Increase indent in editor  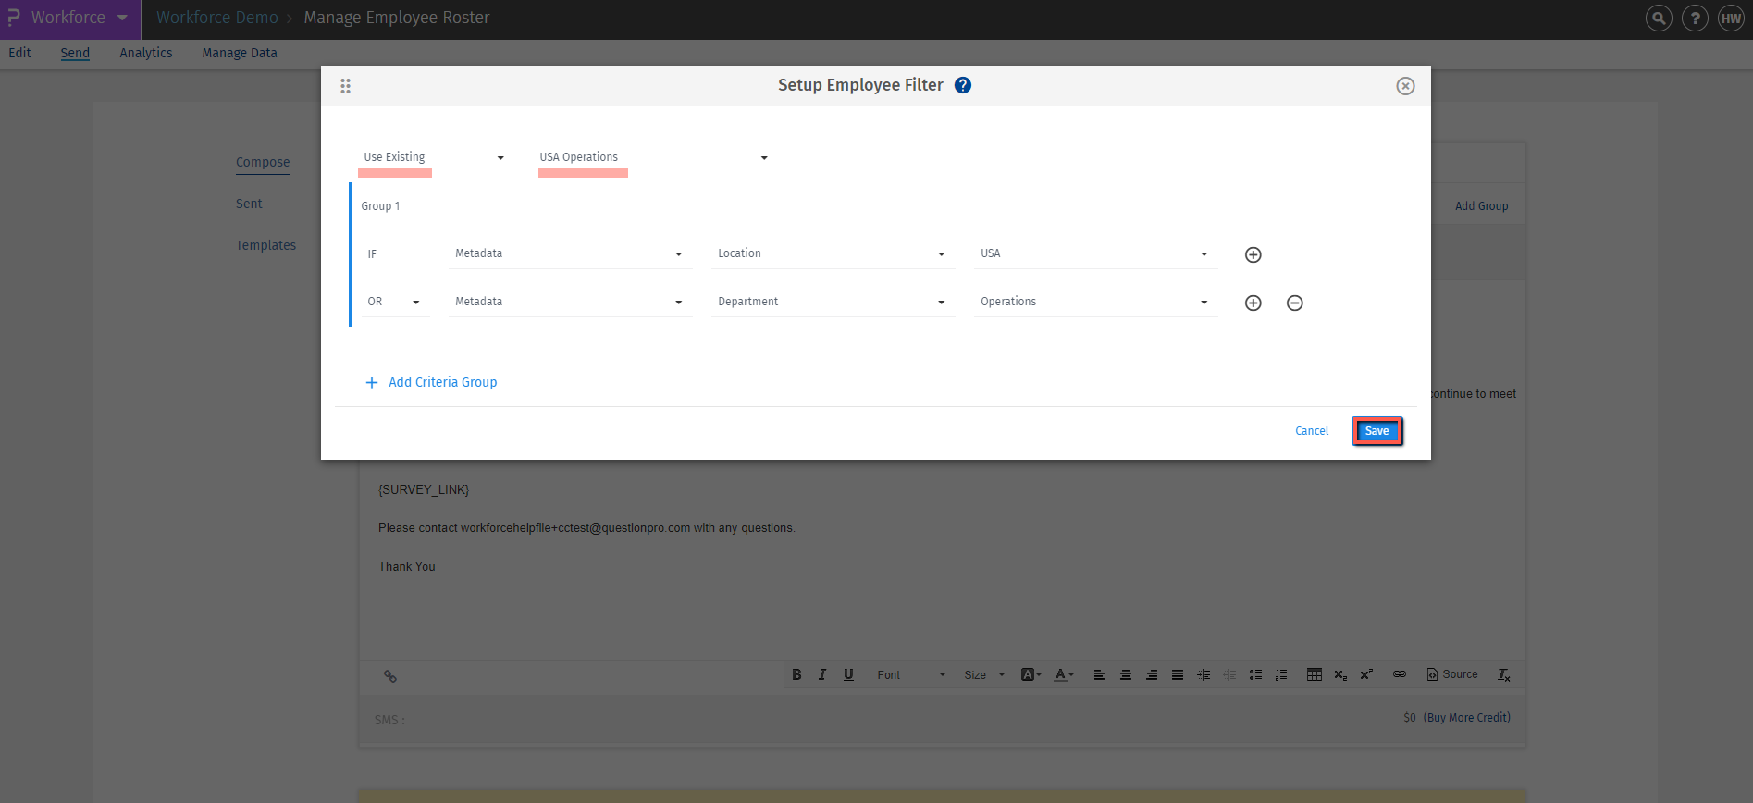pyautogui.click(x=1204, y=674)
